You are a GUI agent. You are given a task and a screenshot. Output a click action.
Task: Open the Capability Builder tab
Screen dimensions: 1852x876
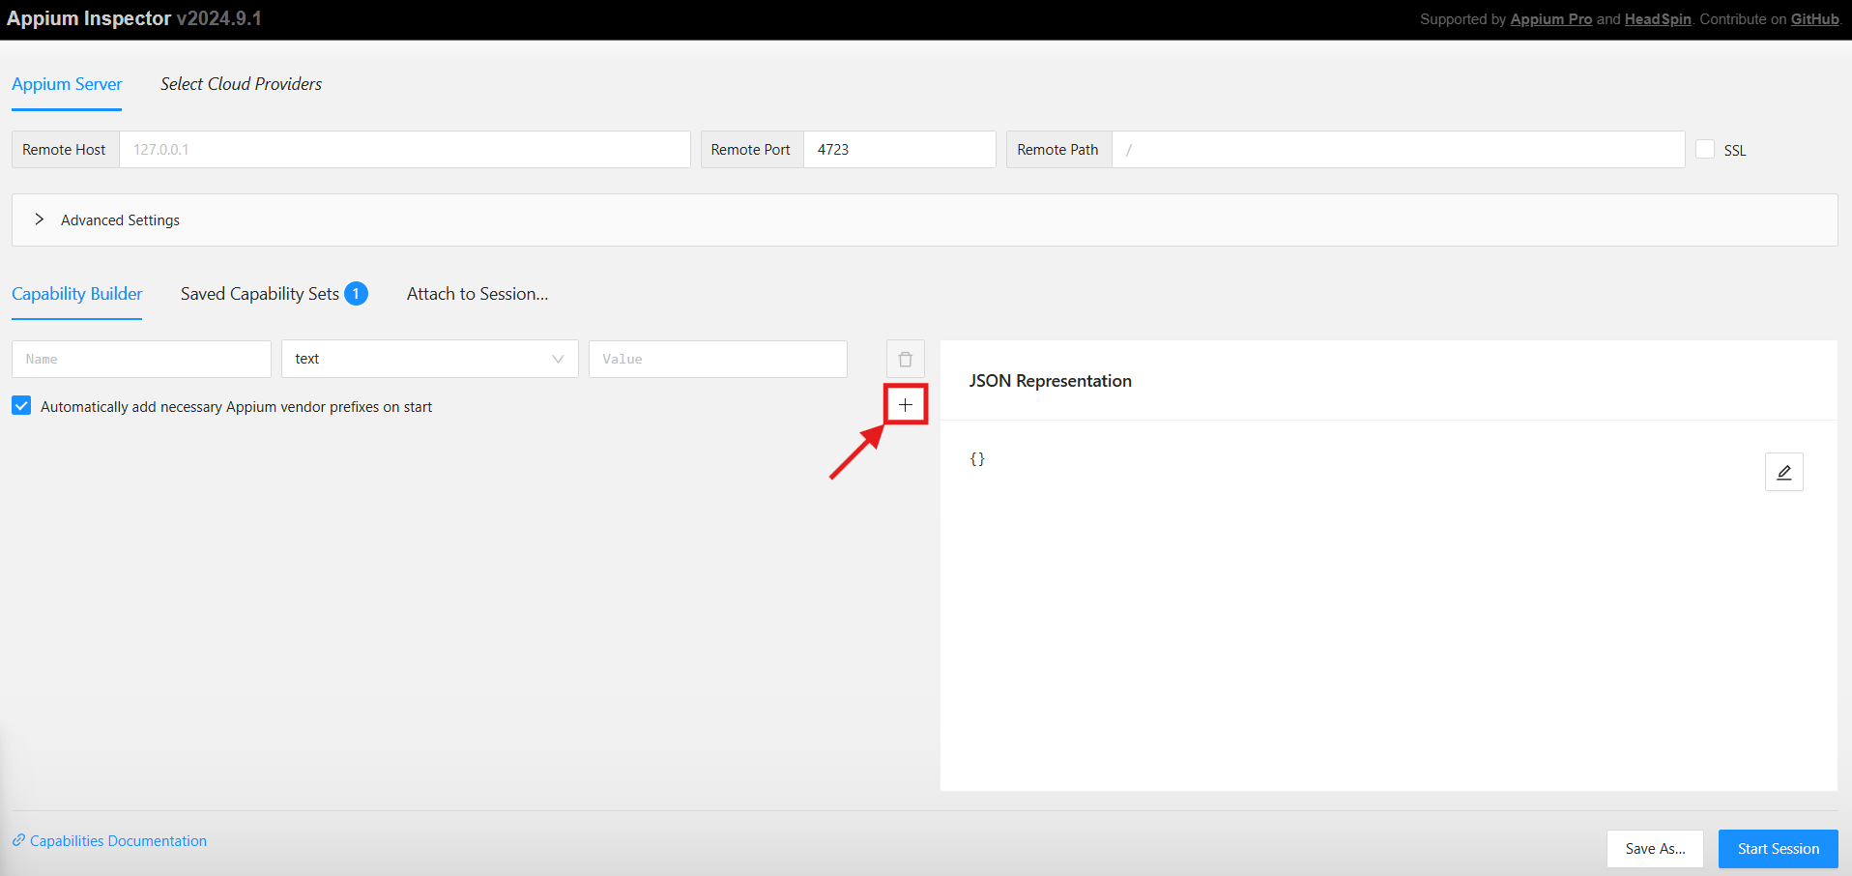click(77, 294)
